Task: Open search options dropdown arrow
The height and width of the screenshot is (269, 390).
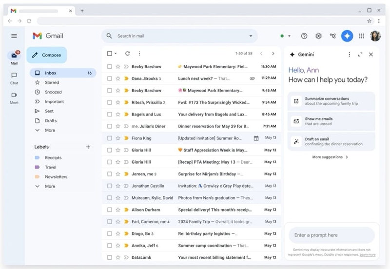Action: pos(251,36)
